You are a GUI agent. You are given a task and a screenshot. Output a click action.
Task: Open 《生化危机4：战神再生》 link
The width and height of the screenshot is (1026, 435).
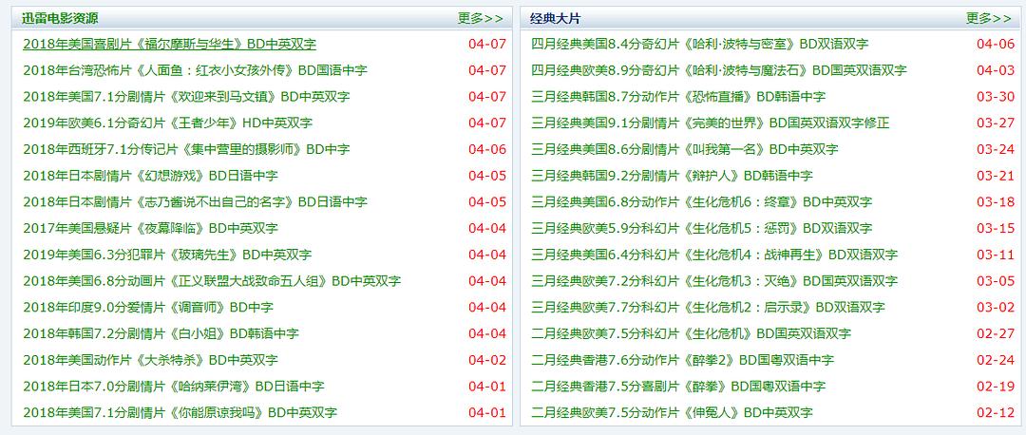click(x=714, y=254)
